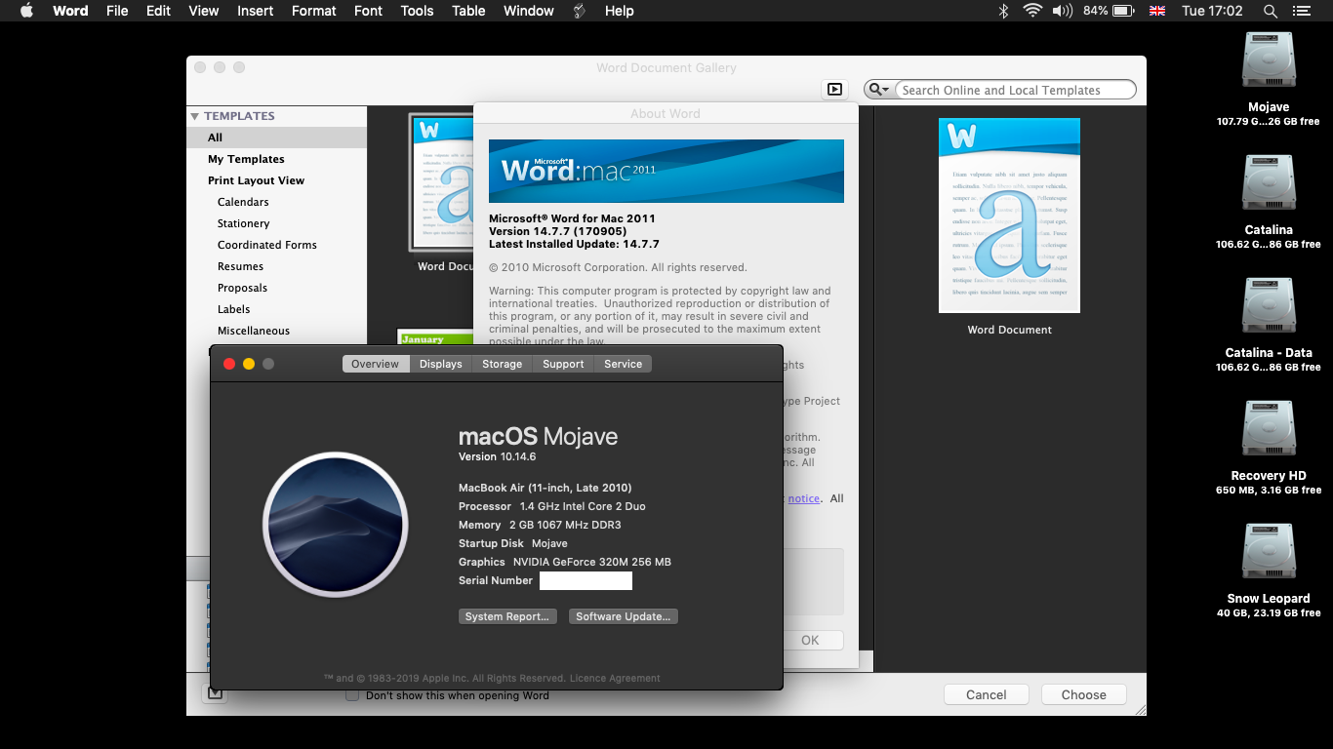Image resolution: width=1333 pixels, height=749 pixels.
Task: Select the Labels template category
Action: pyautogui.click(x=276, y=309)
